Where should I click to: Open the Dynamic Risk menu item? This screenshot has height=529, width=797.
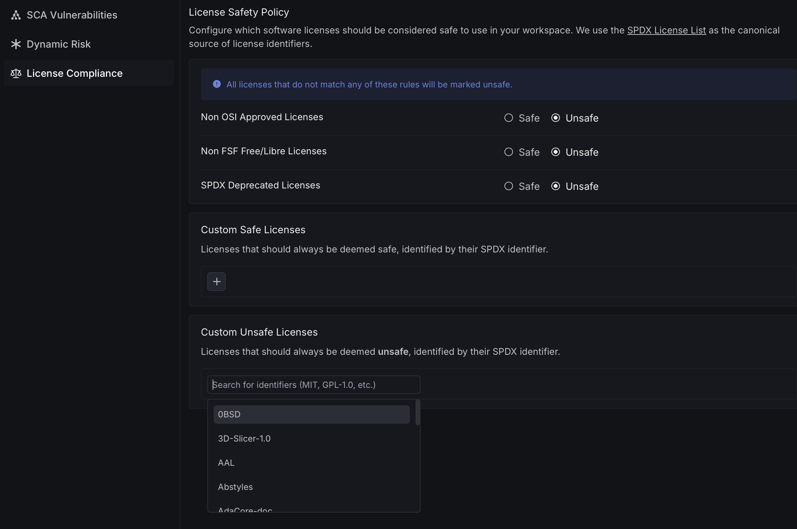[x=59, y=44]
